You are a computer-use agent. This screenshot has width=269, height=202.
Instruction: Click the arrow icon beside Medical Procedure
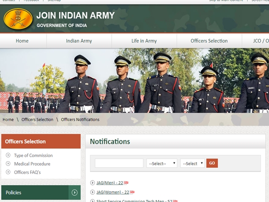click(8, 164)
